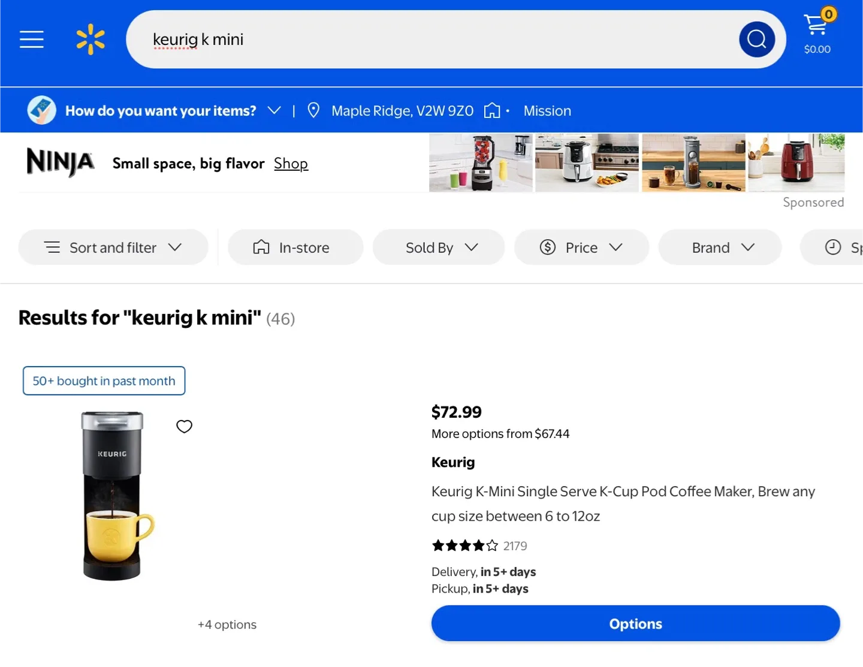Open the hamburger navigation menu
Screen dimensions: 863x667
pyautogui.click(x=32, y=40)
